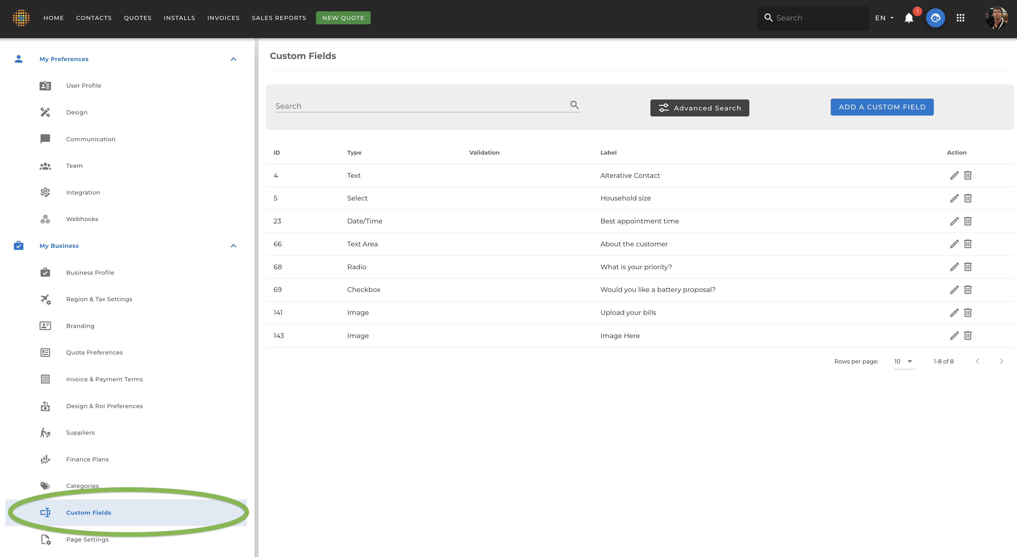The image size is (1017, 557).
Task: Open Quote Preferences
Action: [x=94, y=353]
